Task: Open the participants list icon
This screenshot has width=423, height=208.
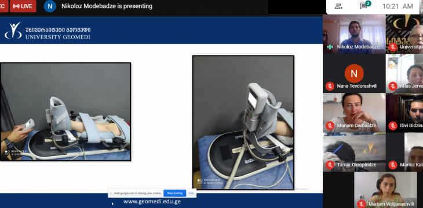Action: point(338,6)
